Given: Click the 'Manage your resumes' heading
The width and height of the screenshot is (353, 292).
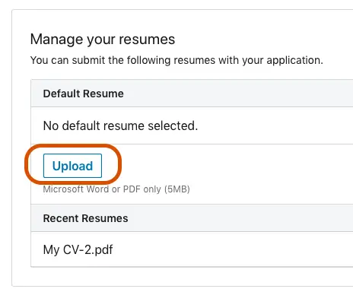Looking at the screenshot, I should click(103, 40).
